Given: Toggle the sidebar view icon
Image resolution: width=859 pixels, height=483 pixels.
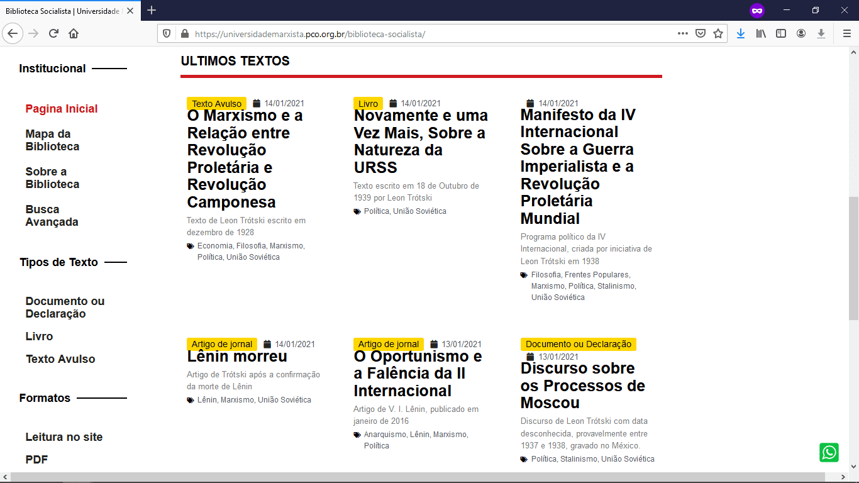Looking at the screenshot, I should click(x=781, y=34).
